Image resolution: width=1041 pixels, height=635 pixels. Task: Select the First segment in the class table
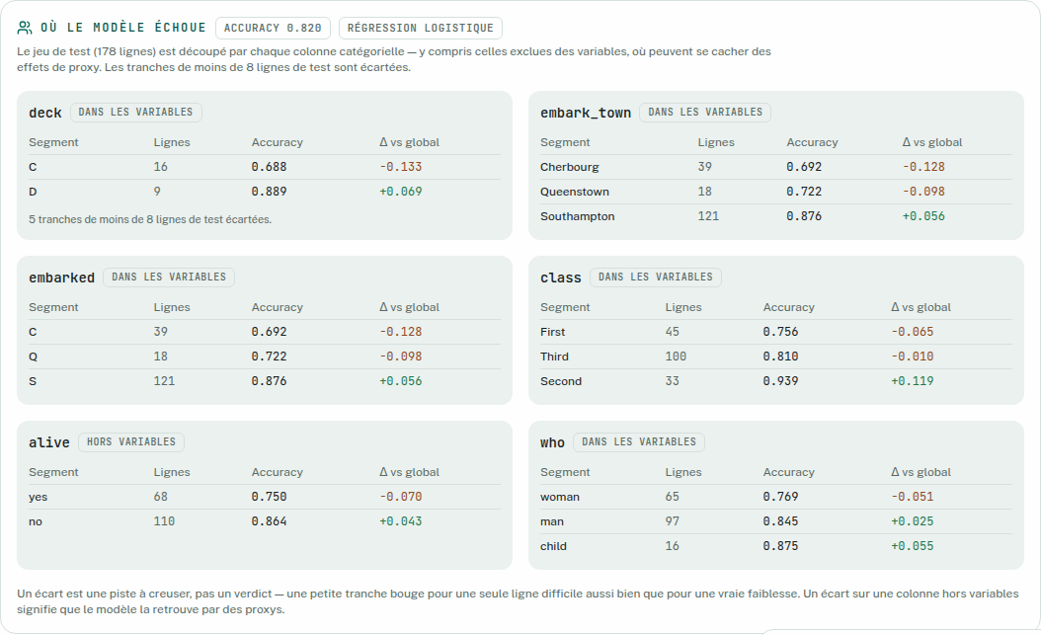[x=552, y=332]
